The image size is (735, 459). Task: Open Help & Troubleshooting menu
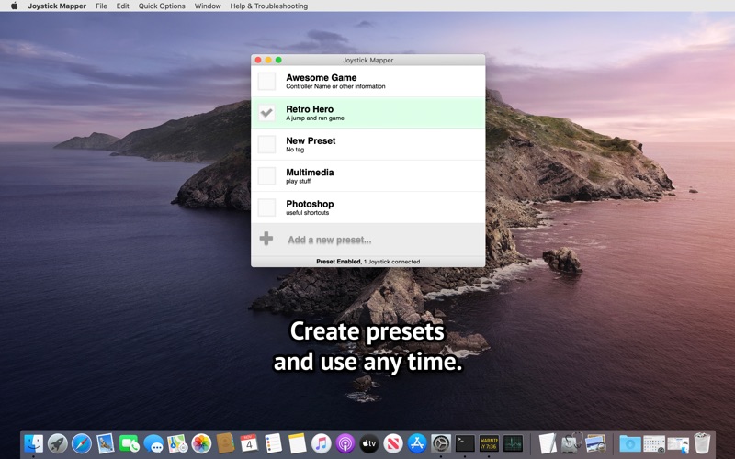coord(269,6)
